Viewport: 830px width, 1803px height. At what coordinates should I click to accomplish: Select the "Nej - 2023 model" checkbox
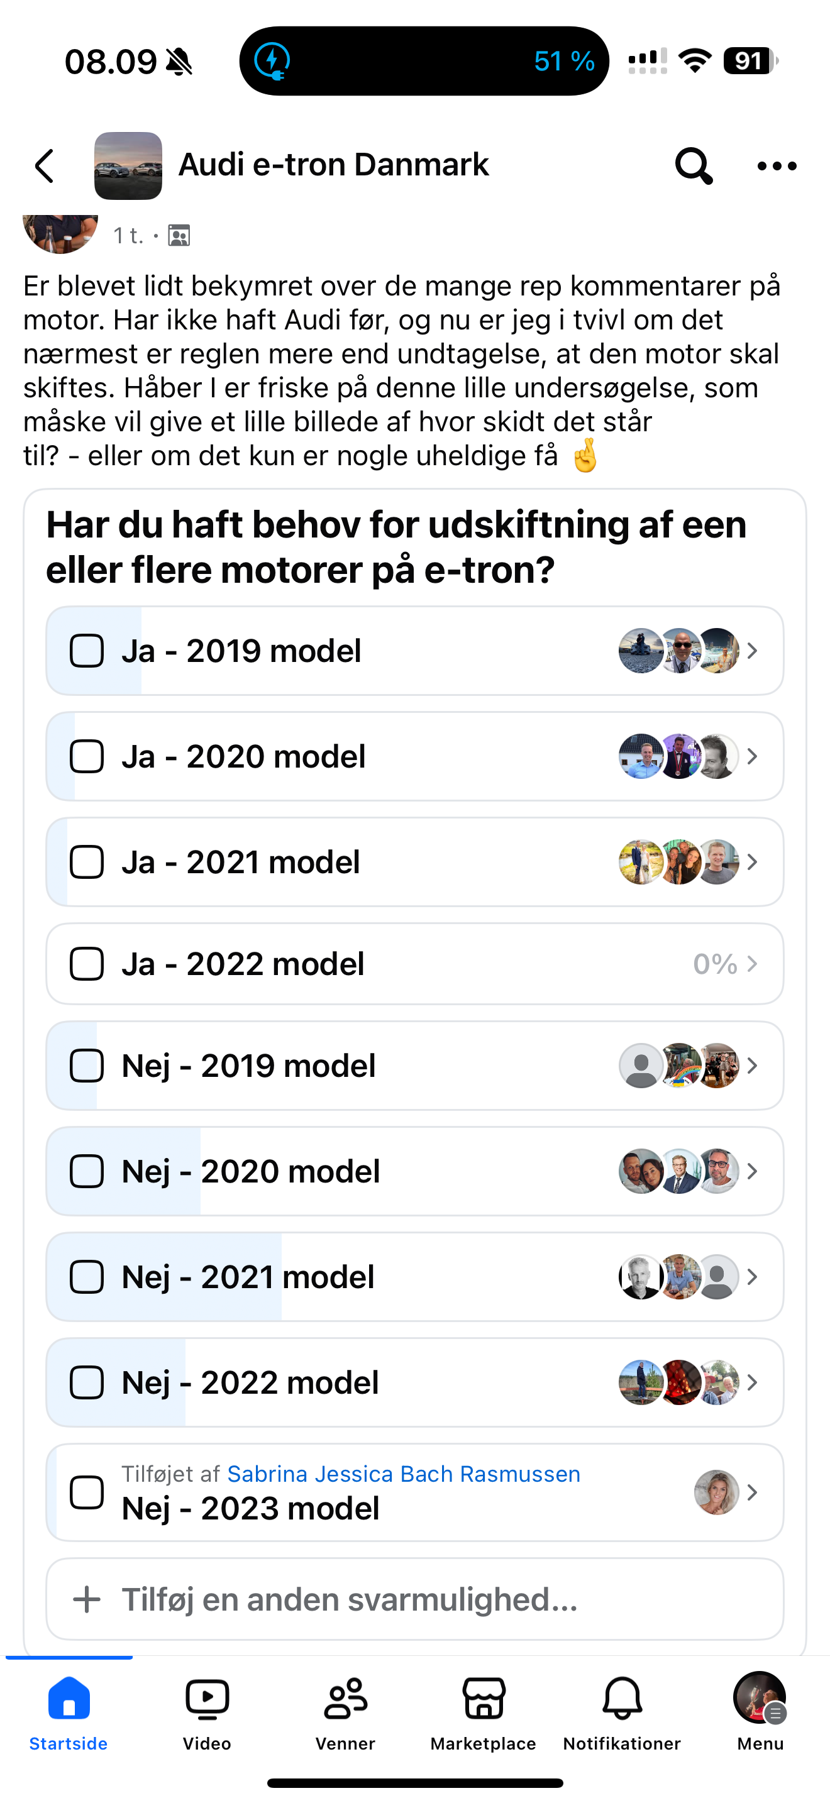87,1493
